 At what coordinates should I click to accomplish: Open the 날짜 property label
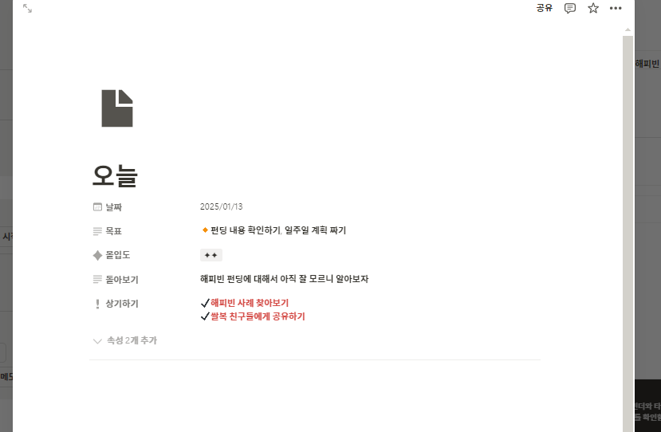pyautogui.click(x=113, y=207)
